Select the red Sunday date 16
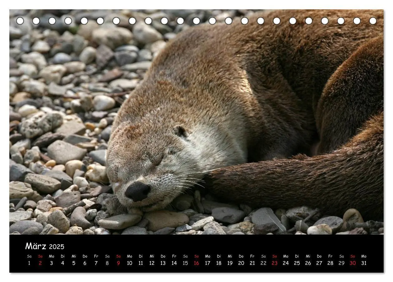Image resolution: width=393 pixels, height=282 pixels. (x=196, y=263)
